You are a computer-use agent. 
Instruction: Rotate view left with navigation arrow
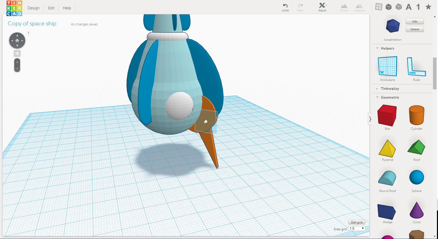(12, 41)
